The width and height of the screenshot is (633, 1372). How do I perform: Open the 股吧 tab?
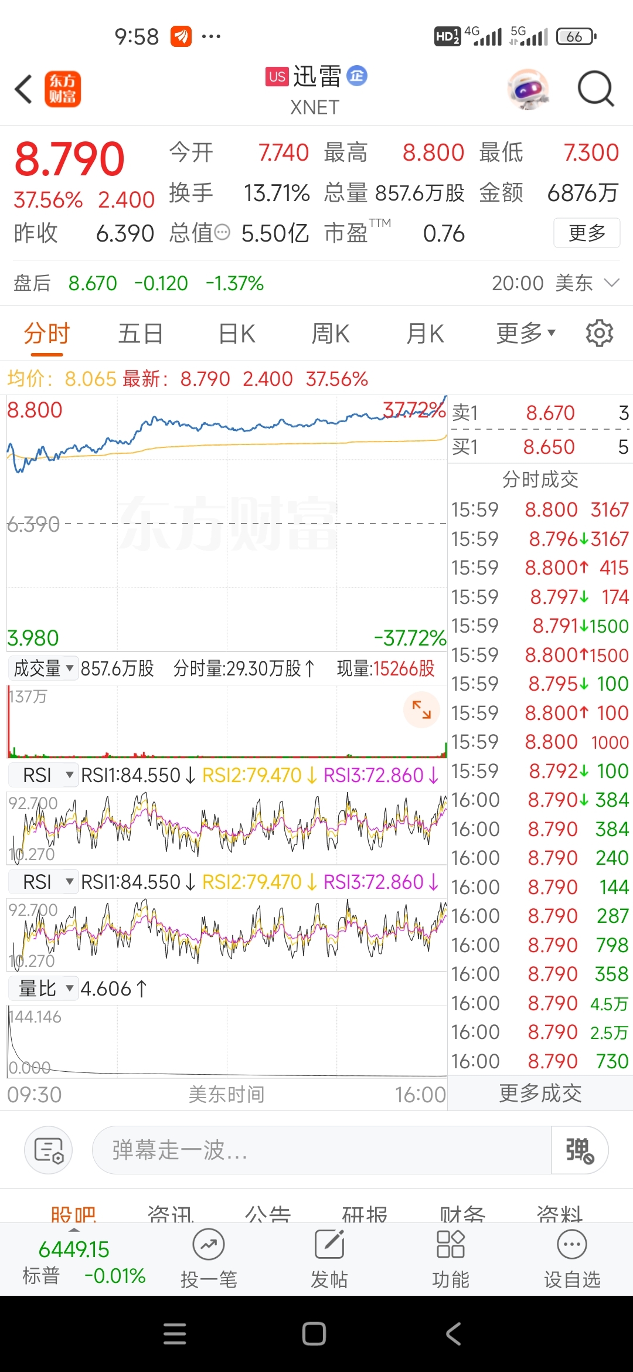coord(73,1214)
